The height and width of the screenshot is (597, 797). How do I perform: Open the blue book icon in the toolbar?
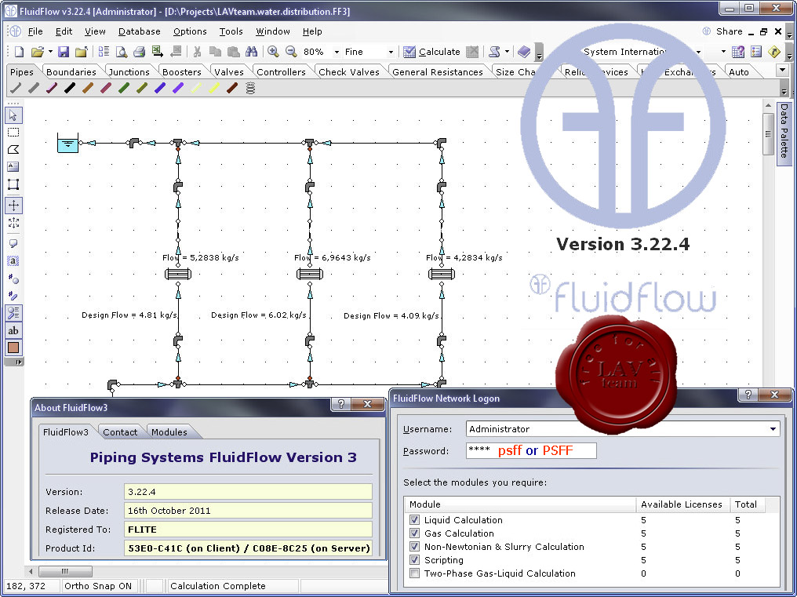[x=524, y=52]
